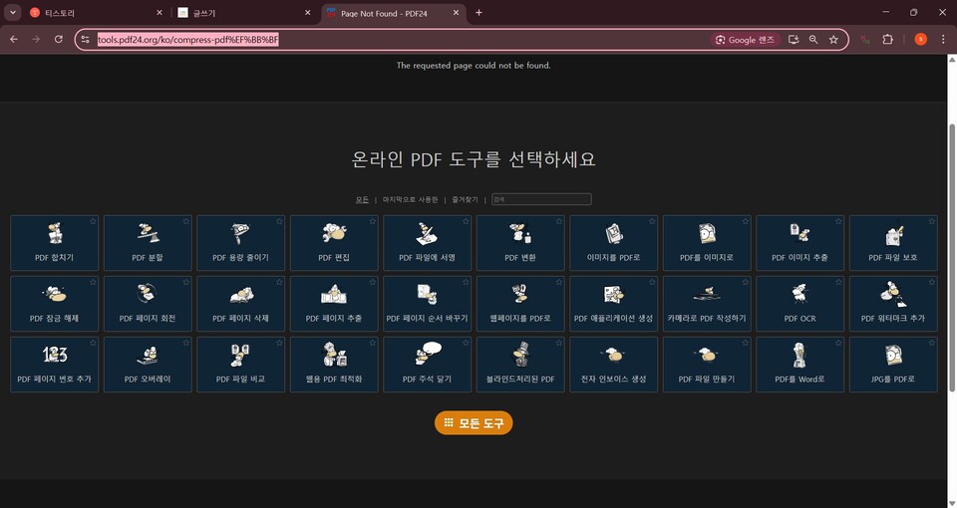This screenshot has width=957, height=508.
Task: Open the PDF 주석 달기 tool
Action: click(x=428, y=365)
